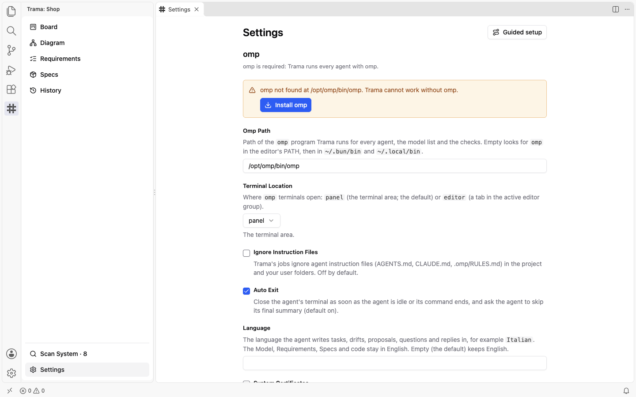Open the Specs view
The width and height of the screenshot is (636, 397).
87,75
